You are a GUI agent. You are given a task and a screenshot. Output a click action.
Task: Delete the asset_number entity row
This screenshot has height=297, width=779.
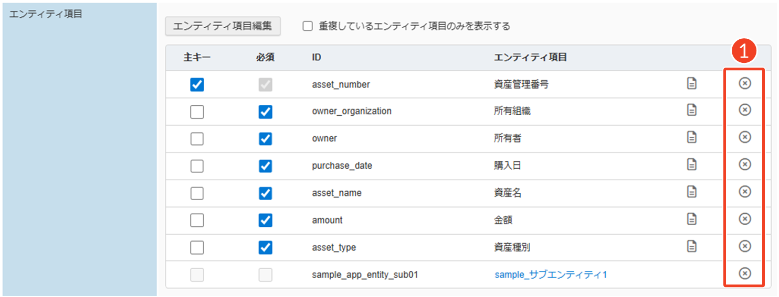pos(744,83)
